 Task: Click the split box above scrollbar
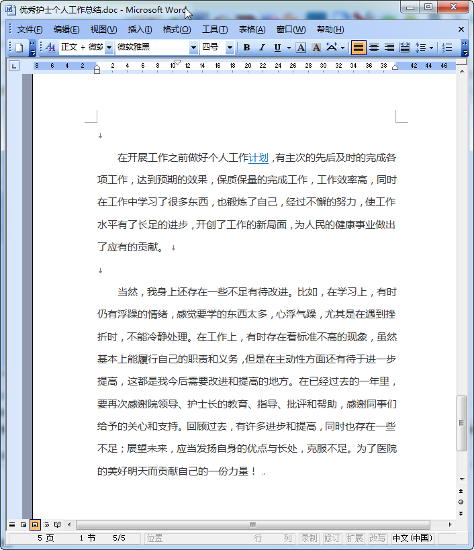click(462, 62)
